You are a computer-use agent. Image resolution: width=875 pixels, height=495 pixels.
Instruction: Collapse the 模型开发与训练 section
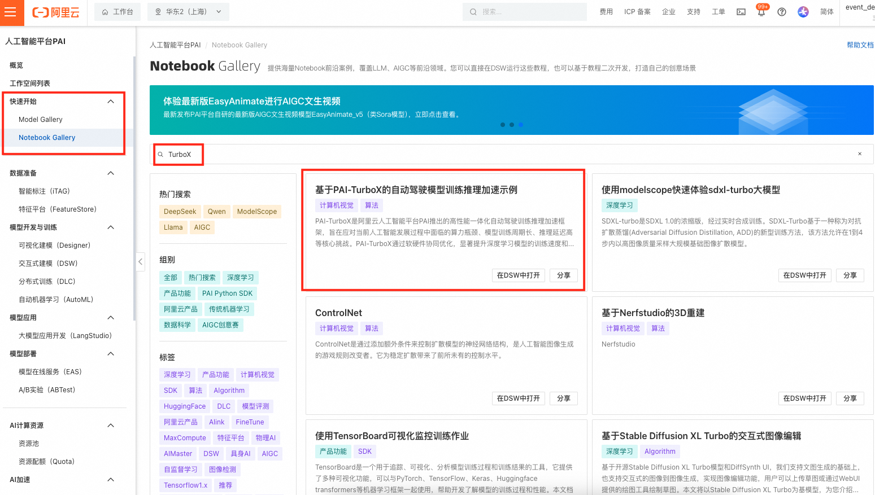pyautogui.click(x=111, y=227)
